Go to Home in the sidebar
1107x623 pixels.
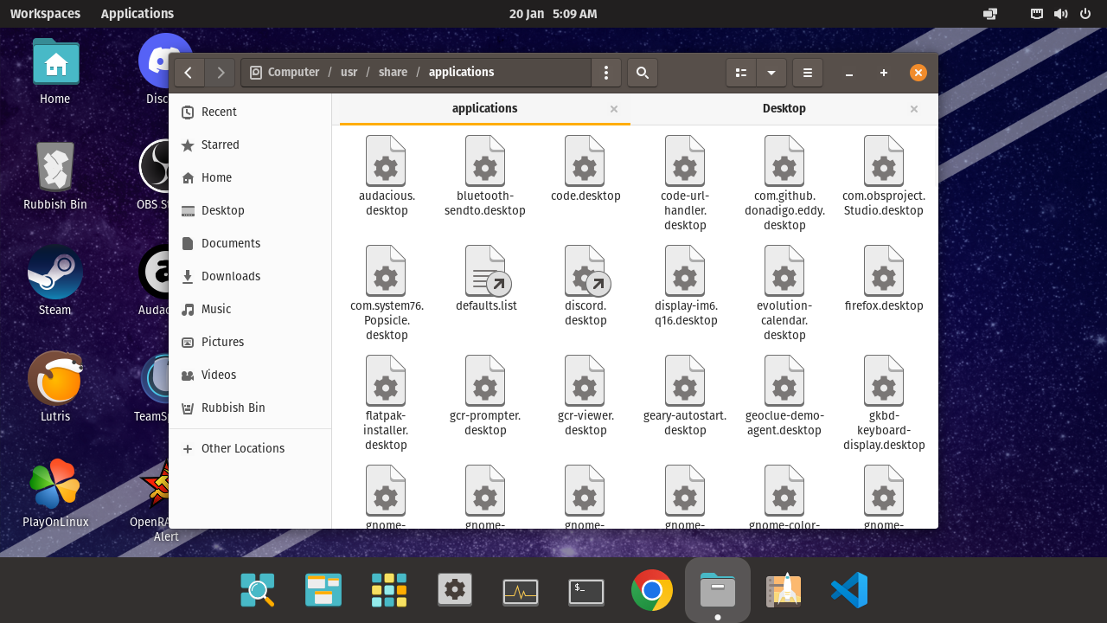(250, 177)
